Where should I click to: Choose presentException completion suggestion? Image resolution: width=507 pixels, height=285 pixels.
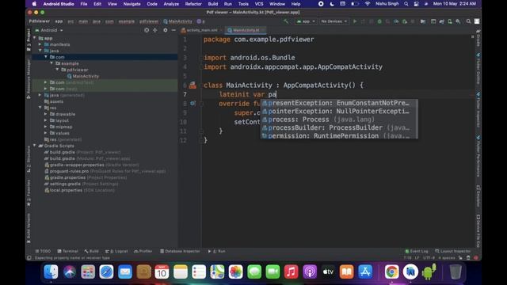(x=339, y=103)
